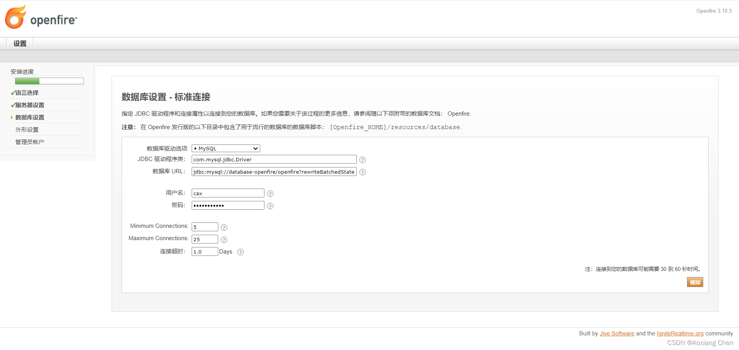This screenshot has width=739, height=350.
Task: Open the Jive Software link
Action: click(617, 333)
